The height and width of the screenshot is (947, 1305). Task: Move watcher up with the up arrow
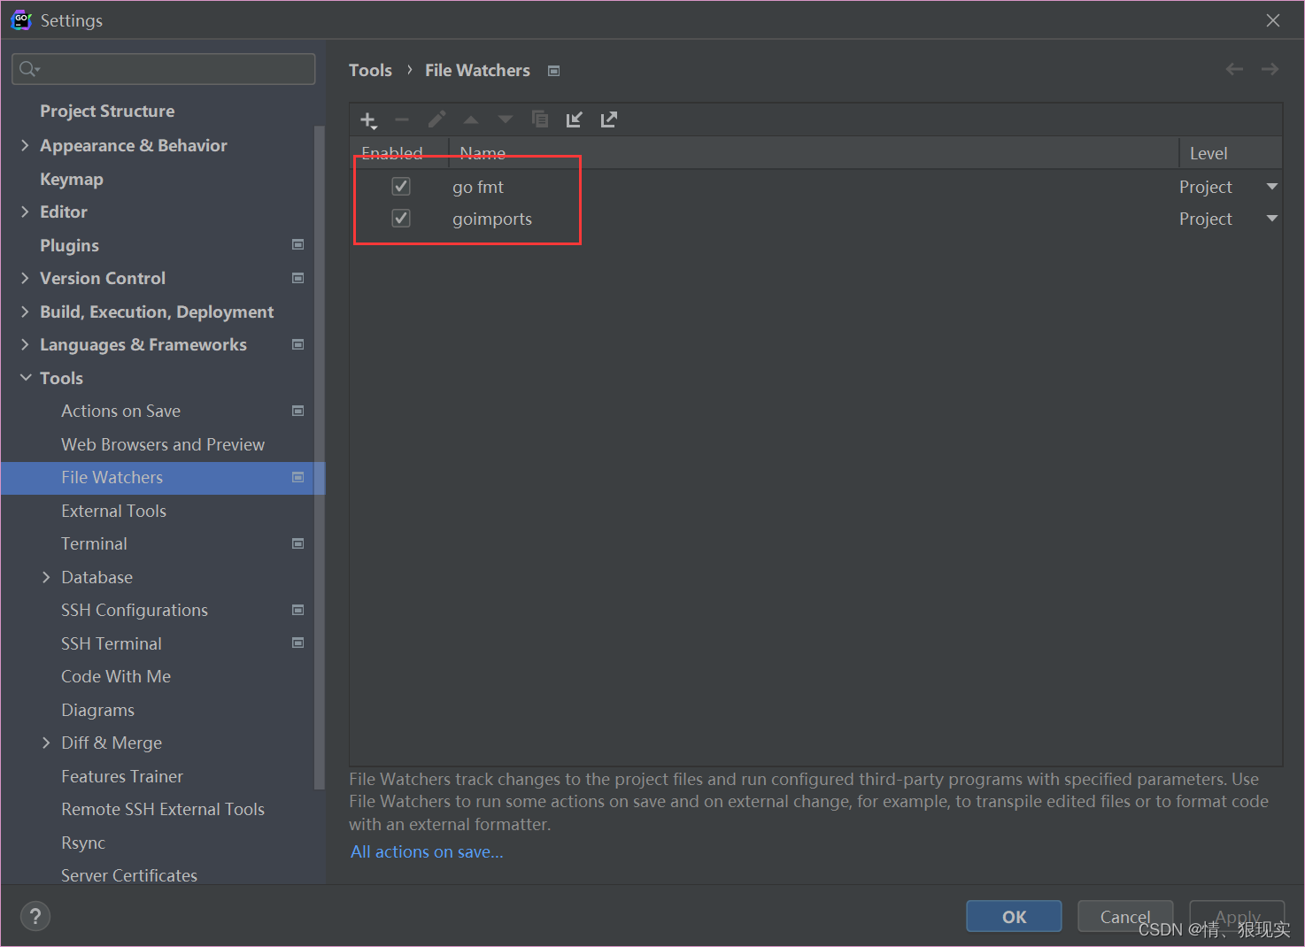click(471, 119)
